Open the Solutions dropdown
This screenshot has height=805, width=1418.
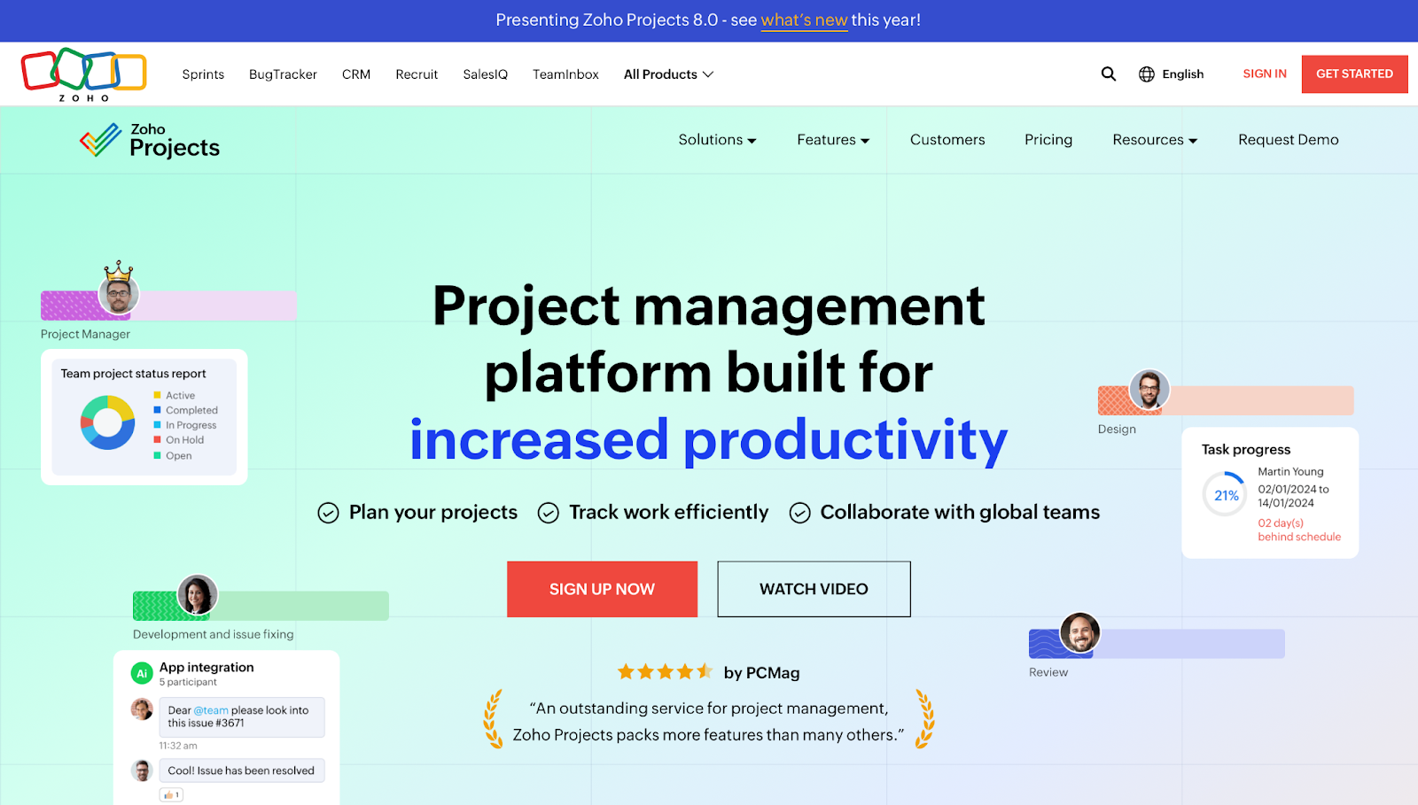point(717,139)
